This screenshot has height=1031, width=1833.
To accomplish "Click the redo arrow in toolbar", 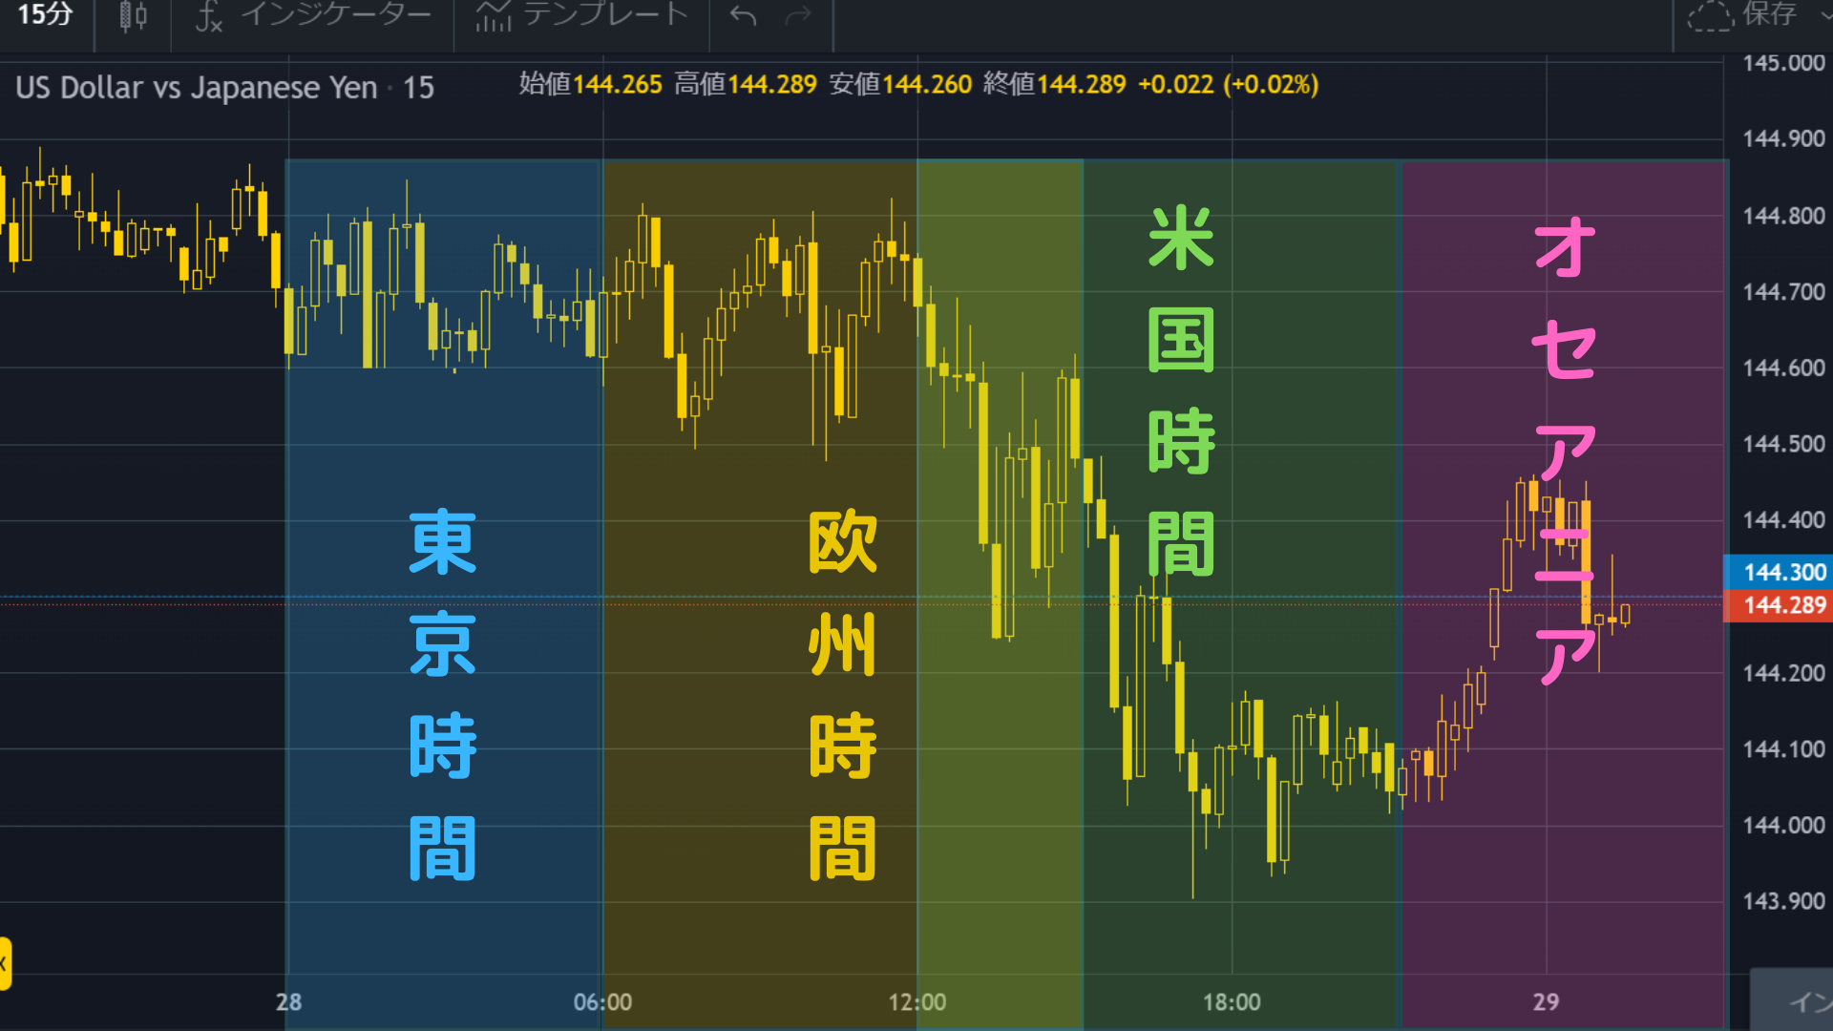I will (798, 16).
